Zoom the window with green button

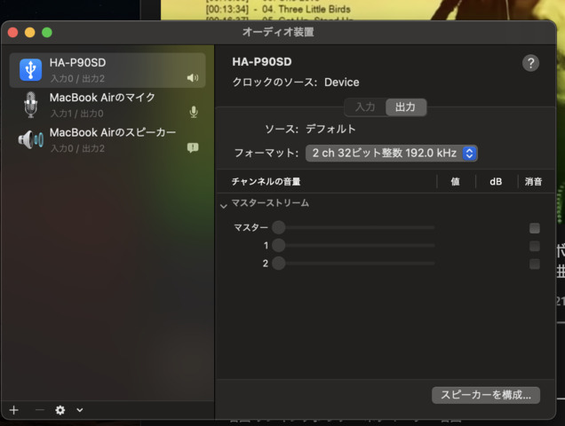pyautogui.click(x=47, y=33)
